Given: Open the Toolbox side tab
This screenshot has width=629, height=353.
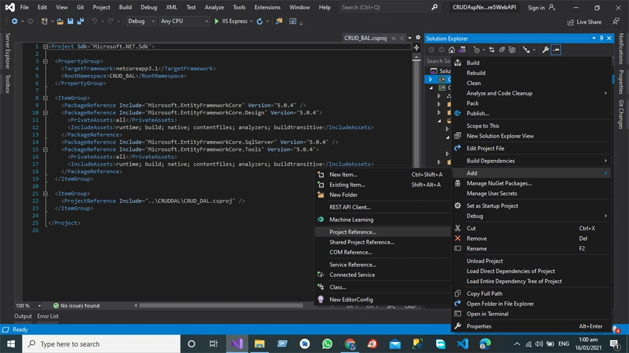Looking at the screenshot, I should [x=7, y=84].
